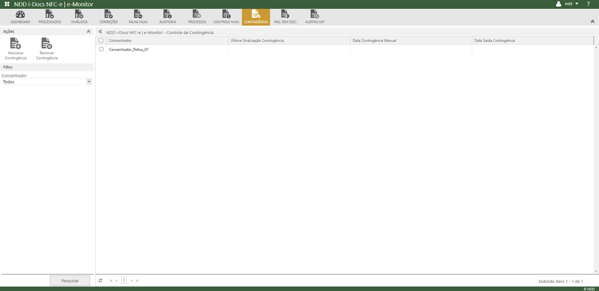Check the Concentrador_Pollux_01 row checkbox
599x291 pixels.
point(101,49)
